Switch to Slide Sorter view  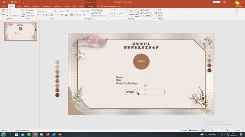[x=207, y=131]
